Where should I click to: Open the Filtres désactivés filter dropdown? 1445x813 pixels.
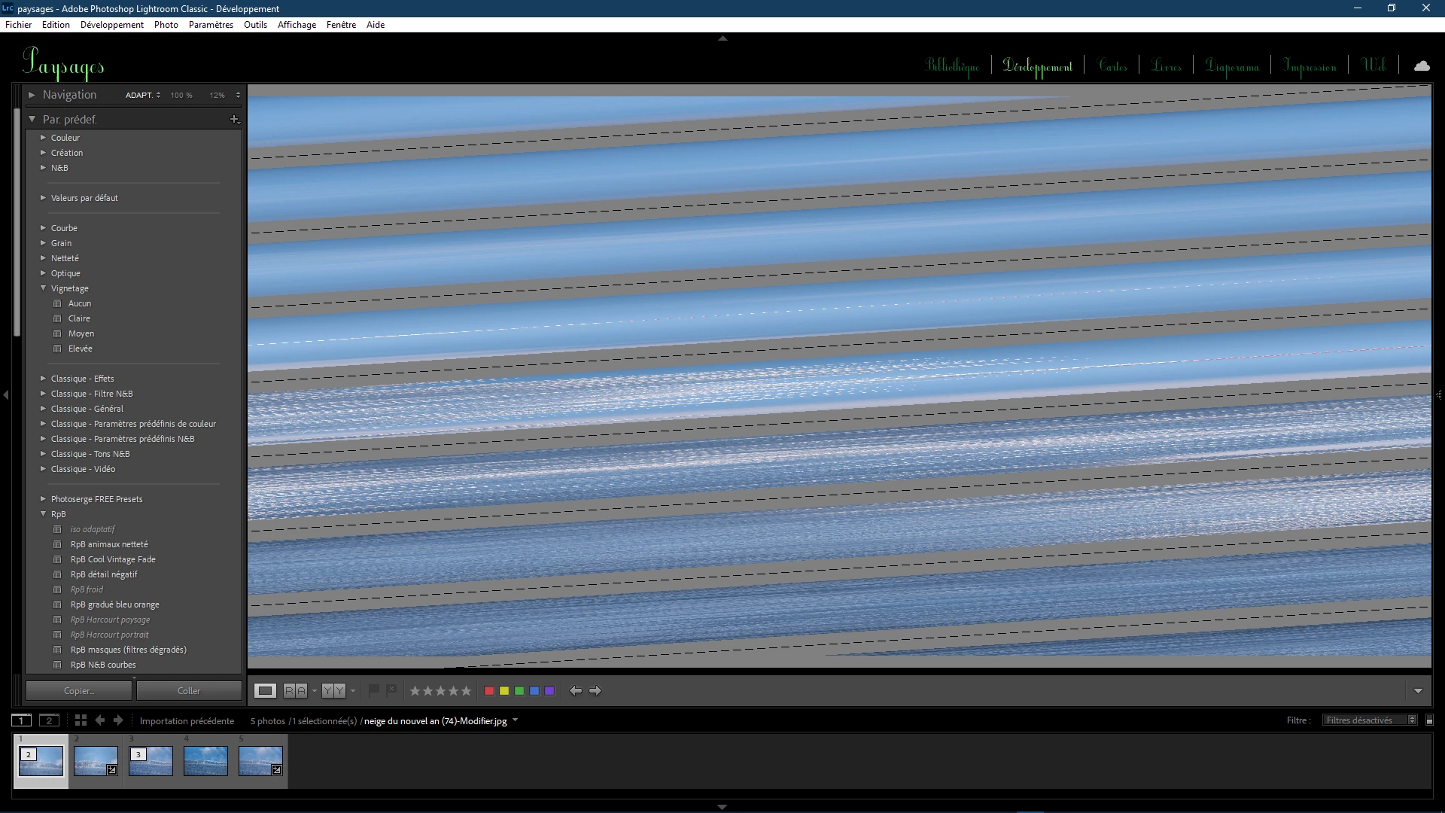[1369, 720]
